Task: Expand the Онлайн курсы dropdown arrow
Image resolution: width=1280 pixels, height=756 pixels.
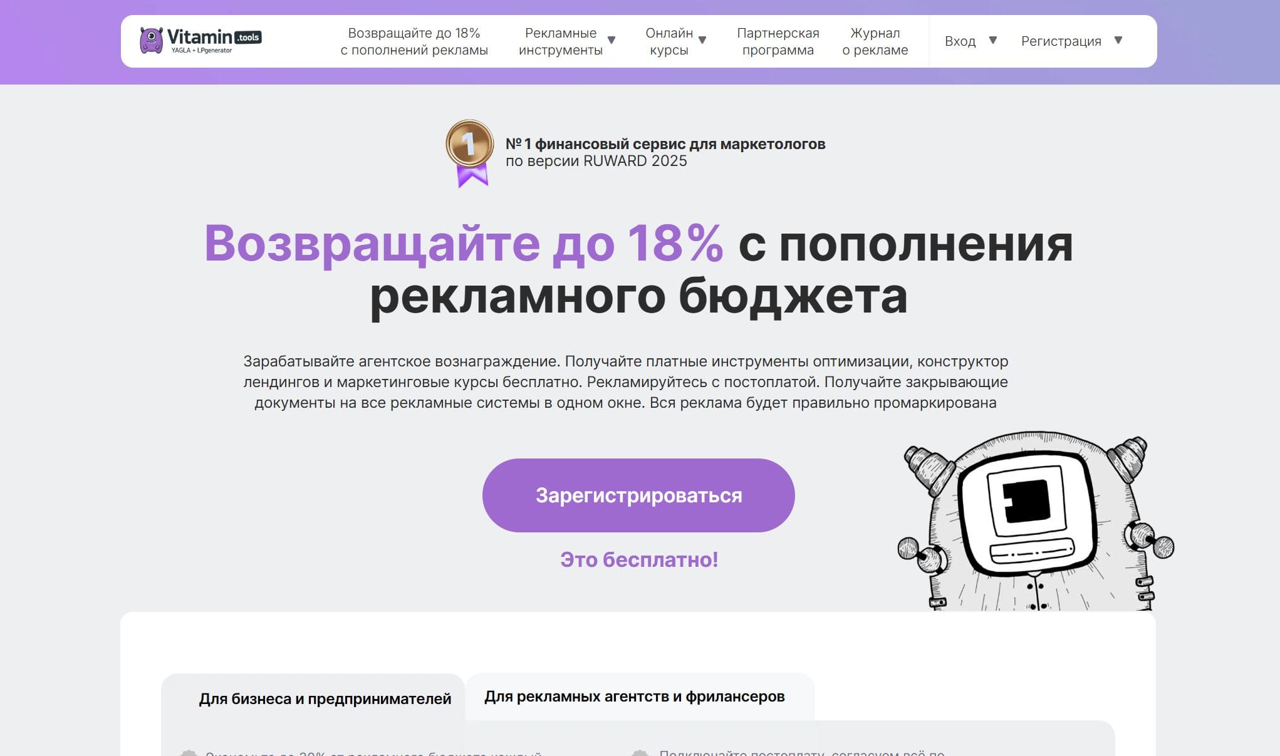Action: 702,41
